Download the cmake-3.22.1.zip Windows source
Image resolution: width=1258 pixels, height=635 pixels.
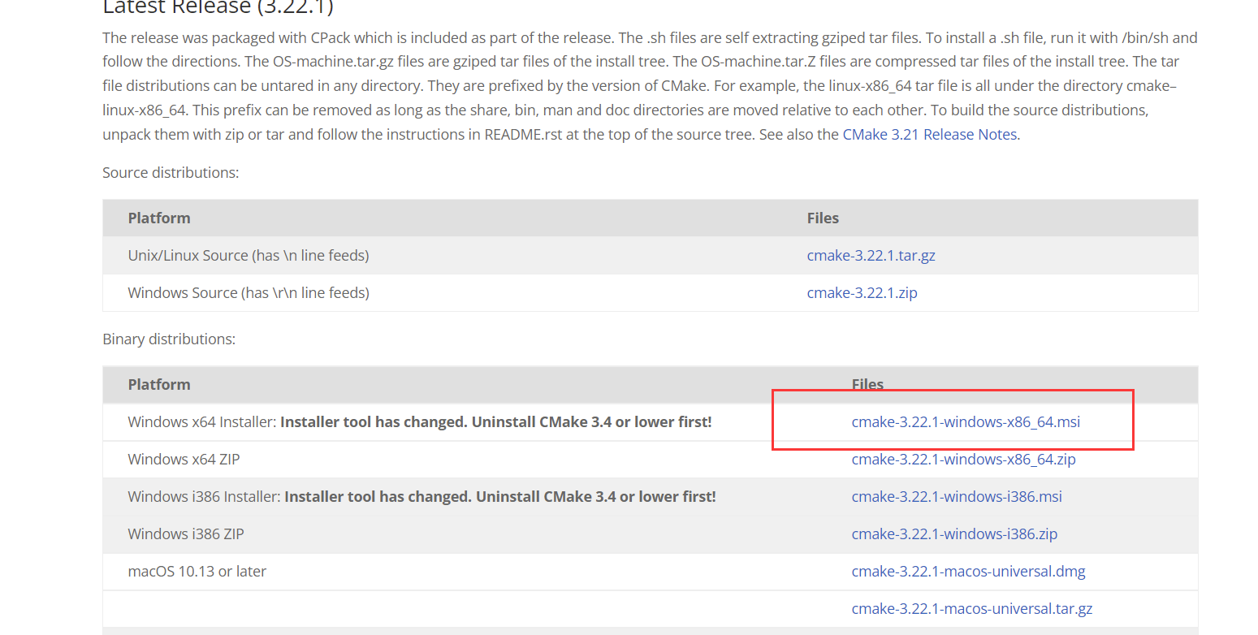click(862, 293)
